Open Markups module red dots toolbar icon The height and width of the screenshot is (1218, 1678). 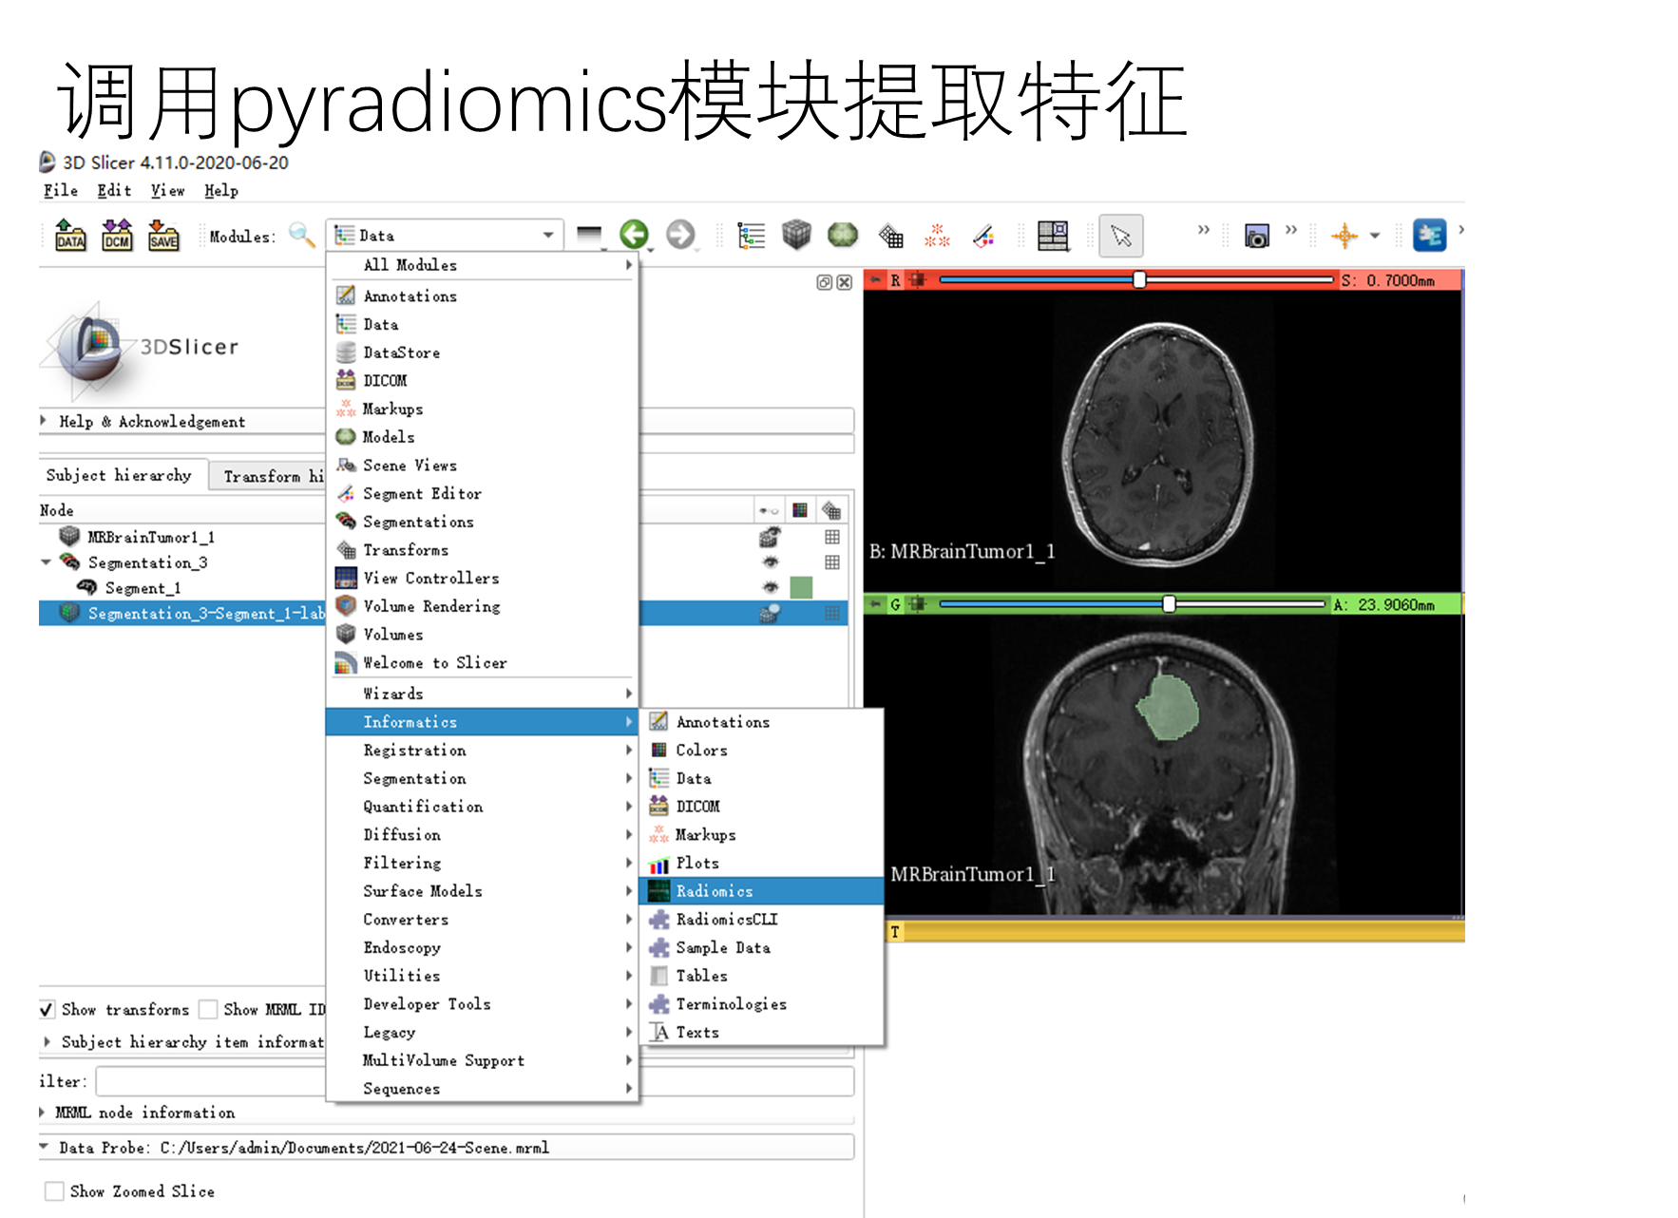[937, 235]
